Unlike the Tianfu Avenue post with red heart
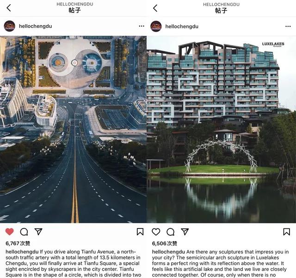This screenshot has width=296, height=278. click(x=9, y=232)
